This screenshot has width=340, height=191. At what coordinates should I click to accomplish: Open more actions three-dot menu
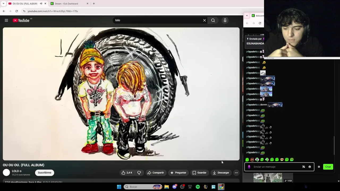236,173
